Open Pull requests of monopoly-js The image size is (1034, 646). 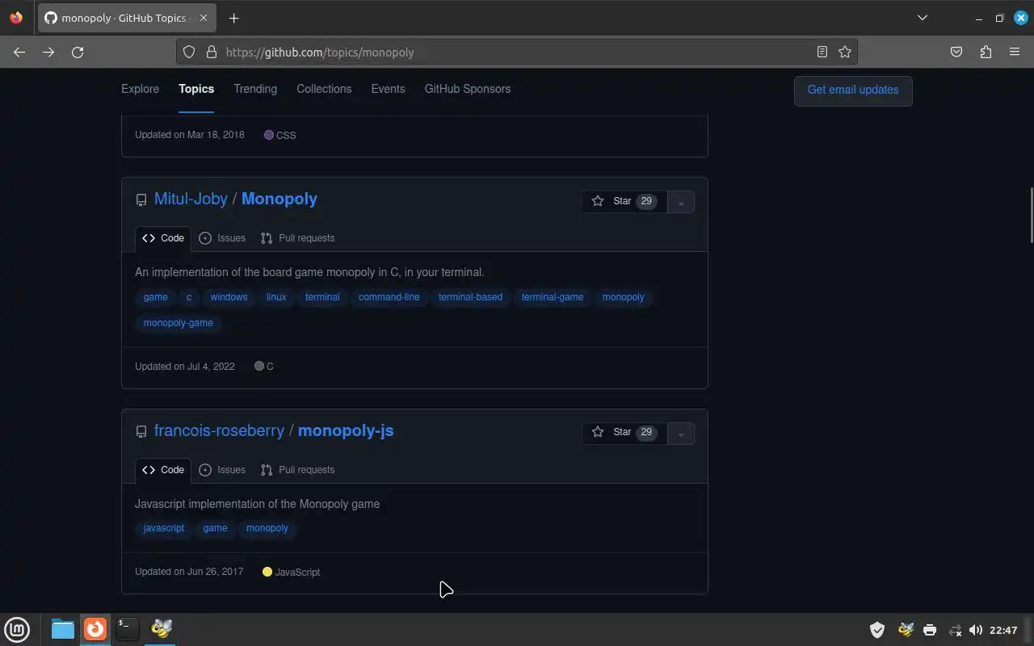click(x=297, y=470)
